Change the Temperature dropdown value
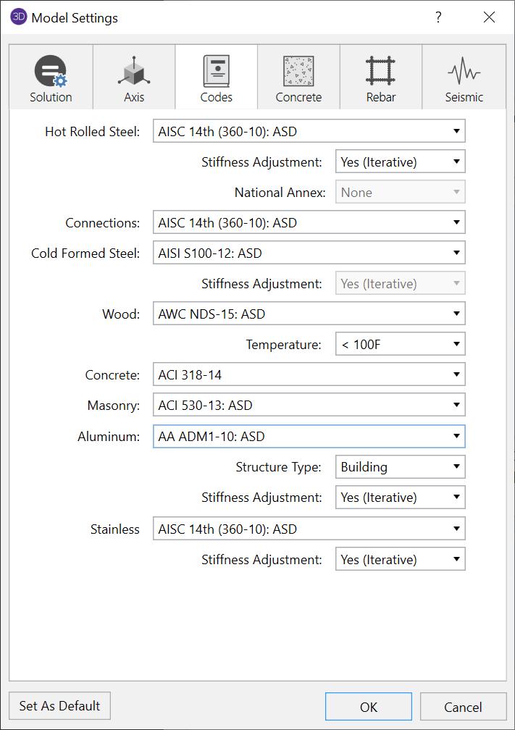This screenshot has height=730, width=515. tap(400, 345)
